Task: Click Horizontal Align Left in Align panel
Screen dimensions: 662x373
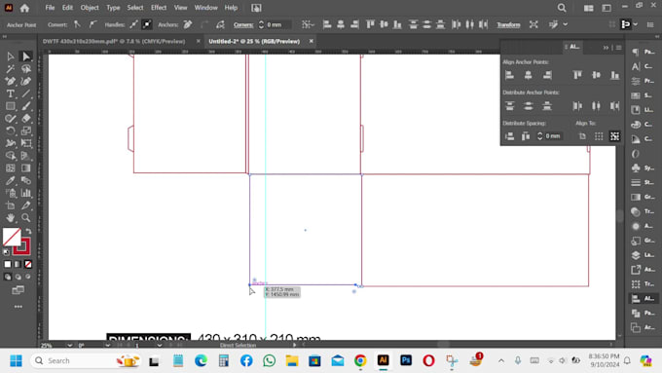Action: tap(509, 75)
